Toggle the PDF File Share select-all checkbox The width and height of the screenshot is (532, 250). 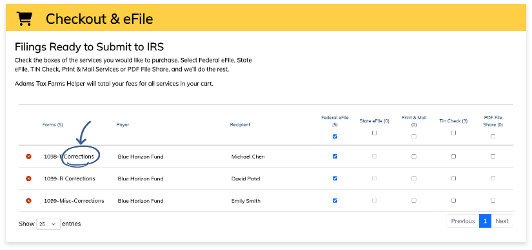pos(493,137)
